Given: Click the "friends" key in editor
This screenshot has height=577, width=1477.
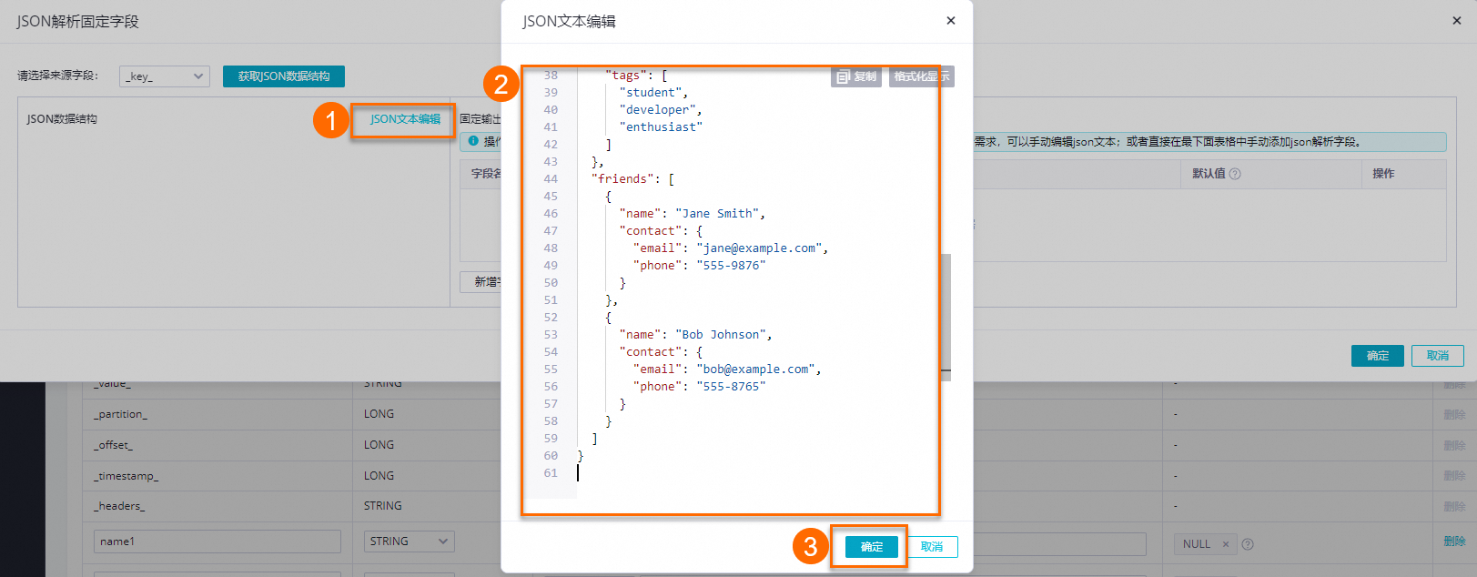Looking at the screenshot, I should (622, 179).
